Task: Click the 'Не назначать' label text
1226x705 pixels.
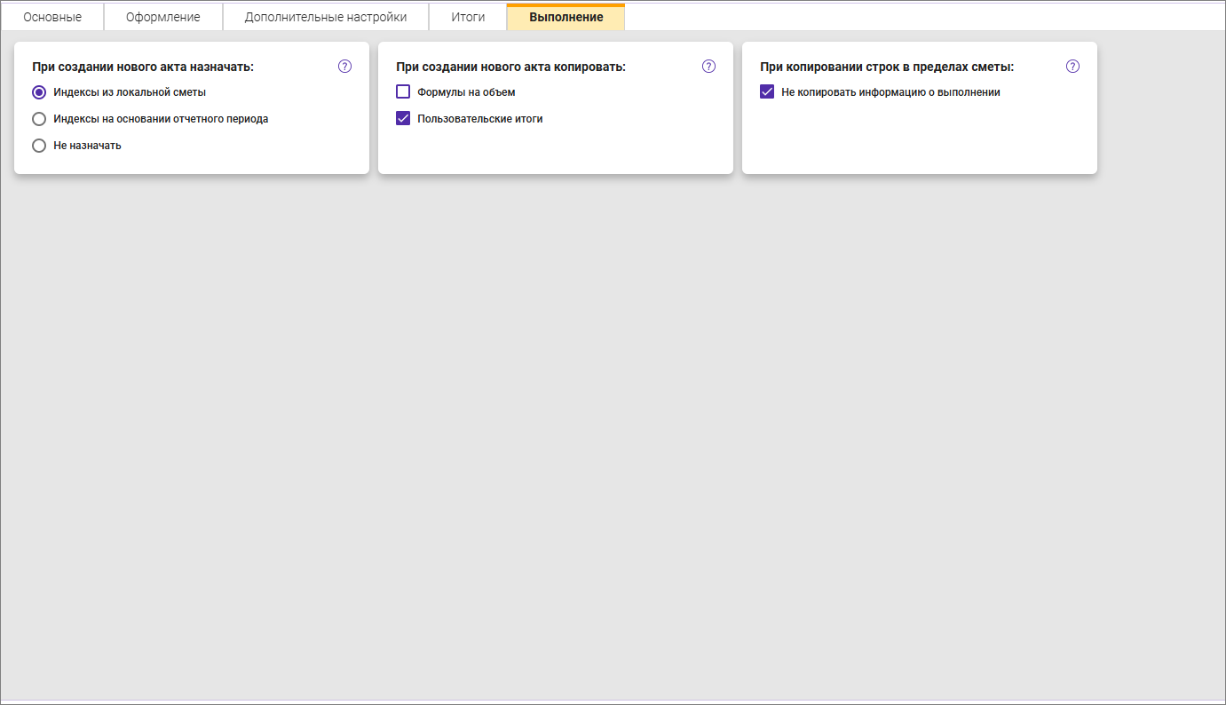Action: [87, 146]
